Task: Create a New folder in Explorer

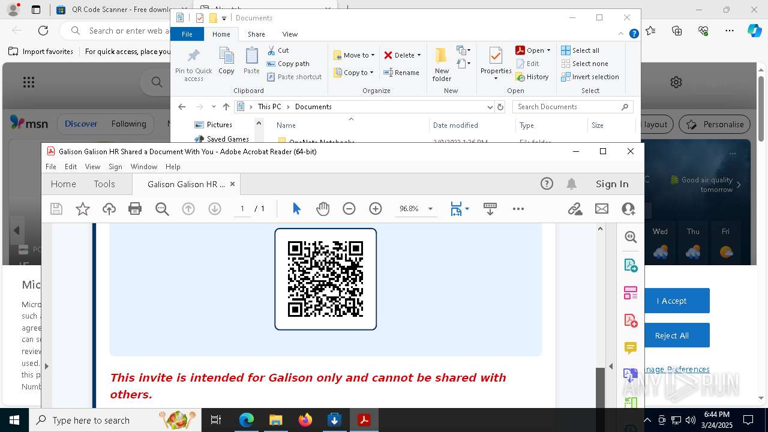Action: point(442,65)
